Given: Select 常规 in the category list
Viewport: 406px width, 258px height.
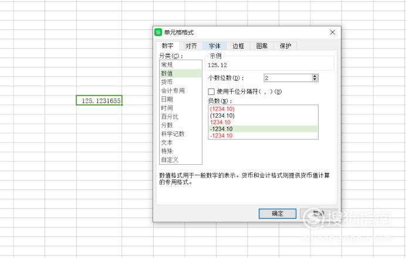Looking at the screenshot, I should pos(181,64).
